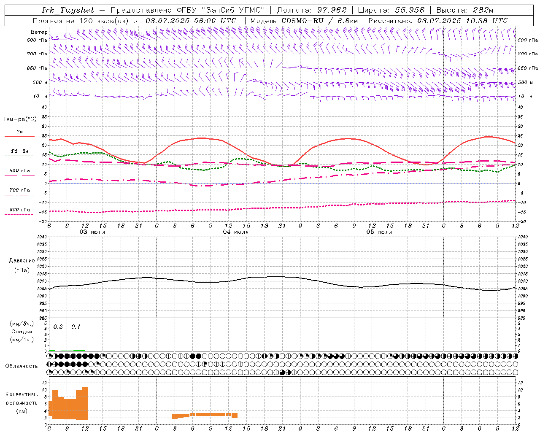This screenshot has width=540, height=432.
Task: Click the Ветер panel label
Action: (x=39, y=32)
